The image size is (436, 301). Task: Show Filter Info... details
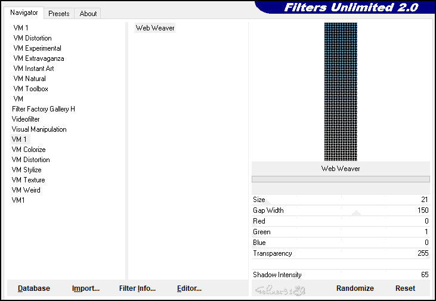coord(137,288)
